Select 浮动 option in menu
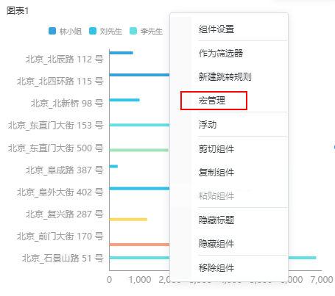The image size is (335, 296). pos(208,124)
